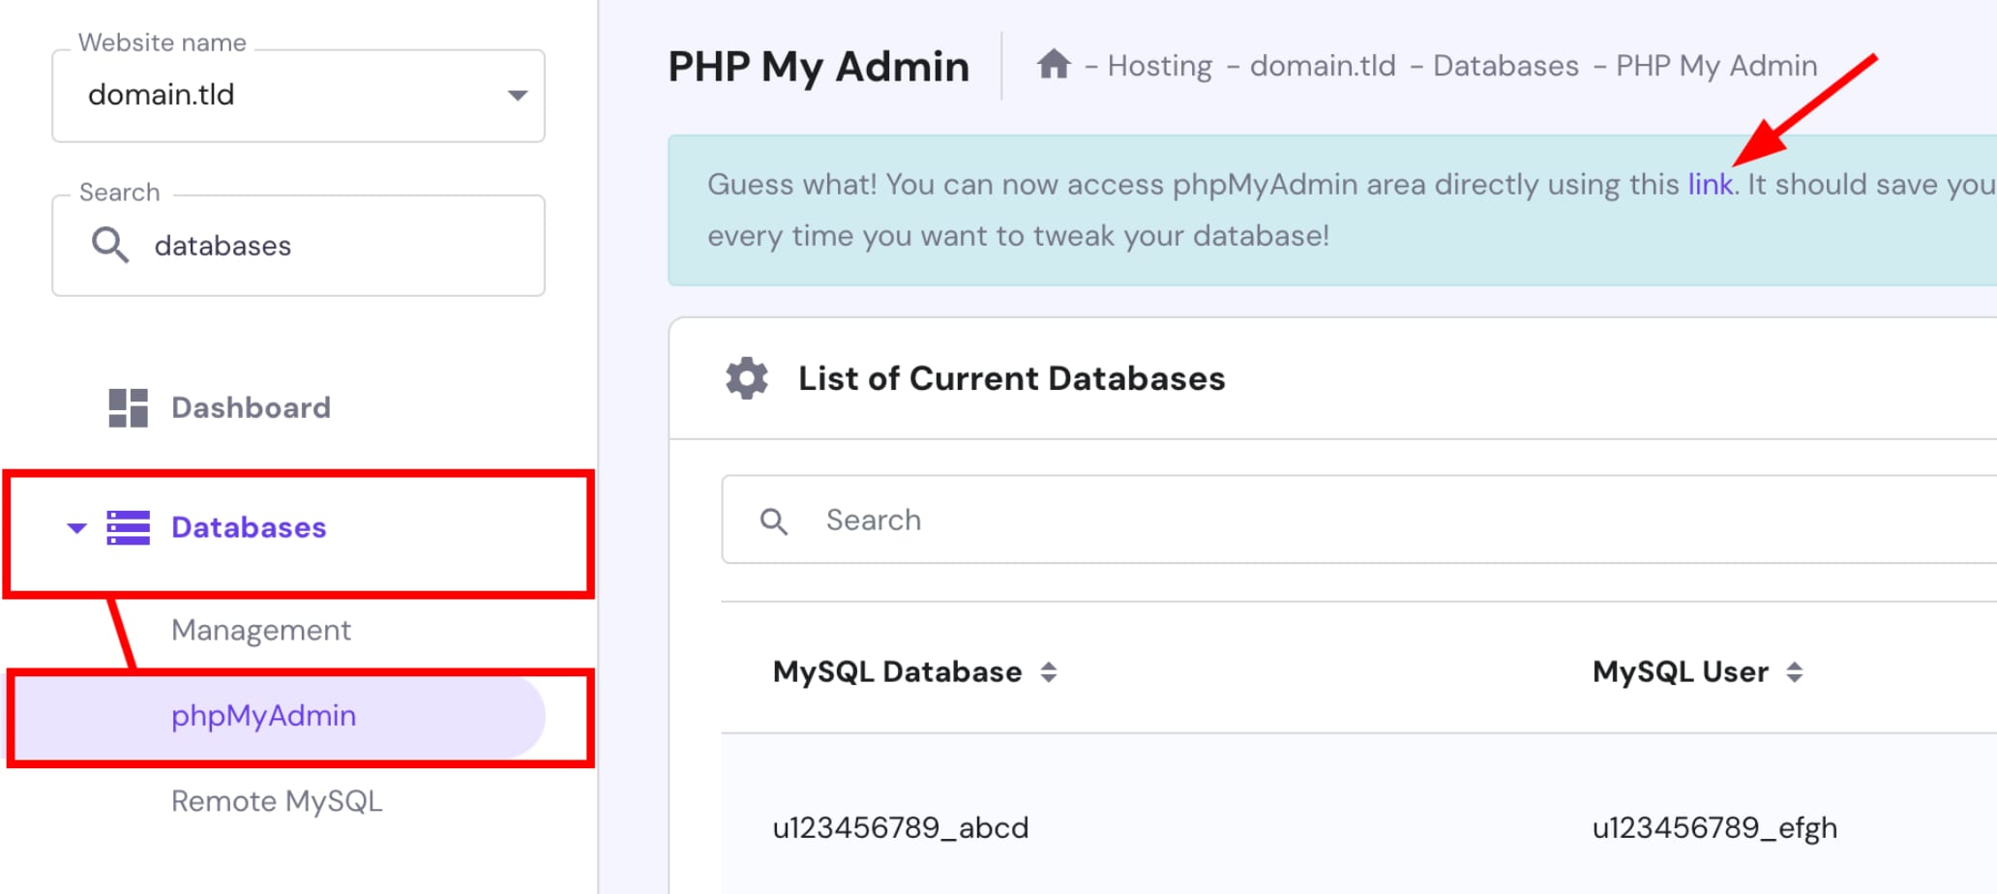Image resolution: width=1997 pixels, height=894 pixels.
Task: Click Databases in the breadcrumb trail
Action: [1504, 66]
